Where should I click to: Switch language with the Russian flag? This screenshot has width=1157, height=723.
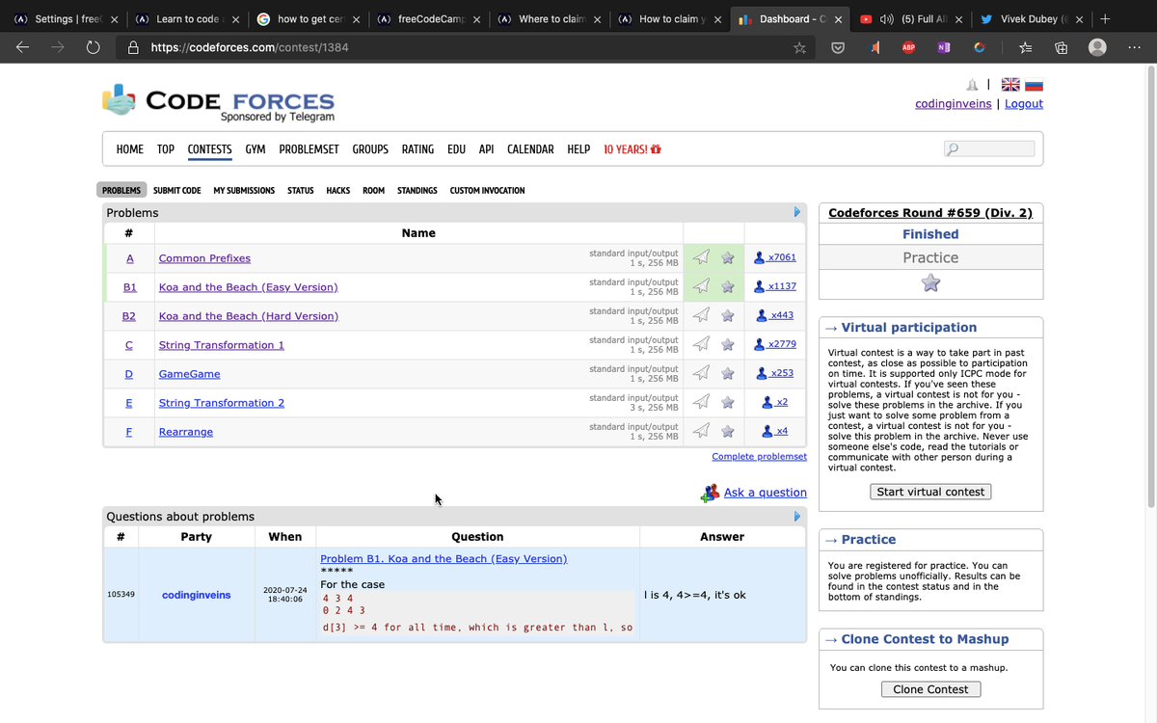coord(1034,86)
